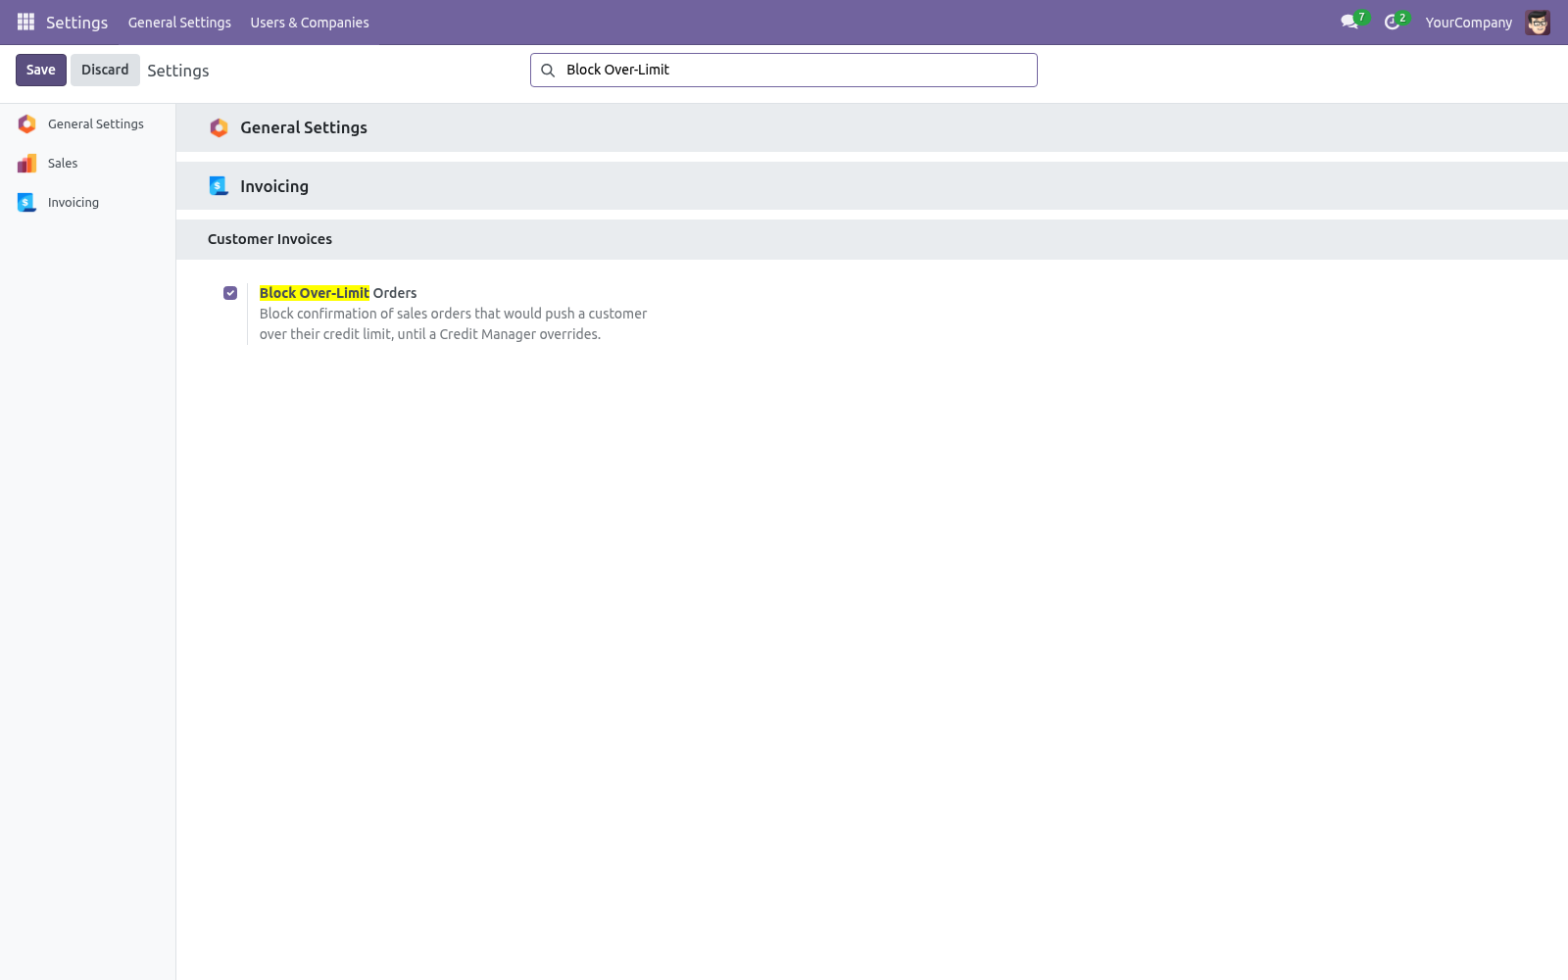Open the YourCompany switcher
Viewport: 1568px width, 980px height.
[x=1468, y=23]
